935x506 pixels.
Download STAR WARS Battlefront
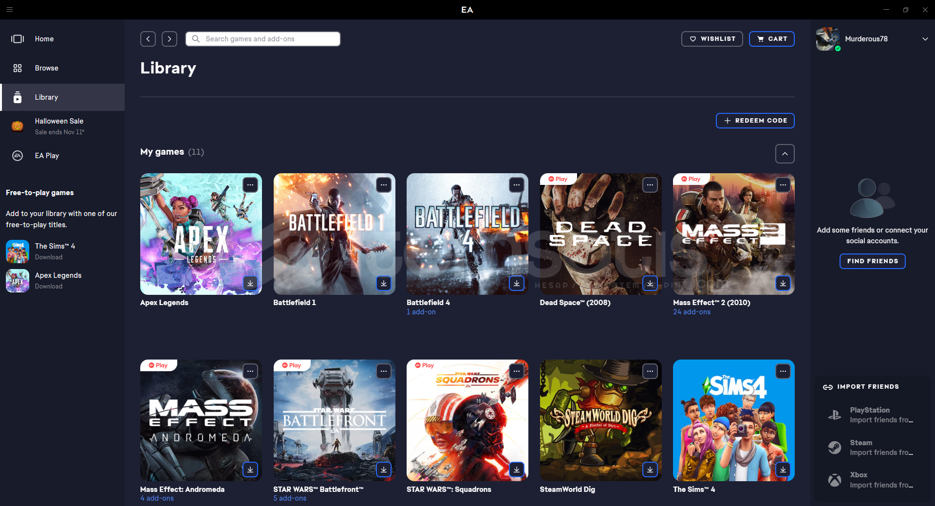pyautogui.click(x=384, y=470)
